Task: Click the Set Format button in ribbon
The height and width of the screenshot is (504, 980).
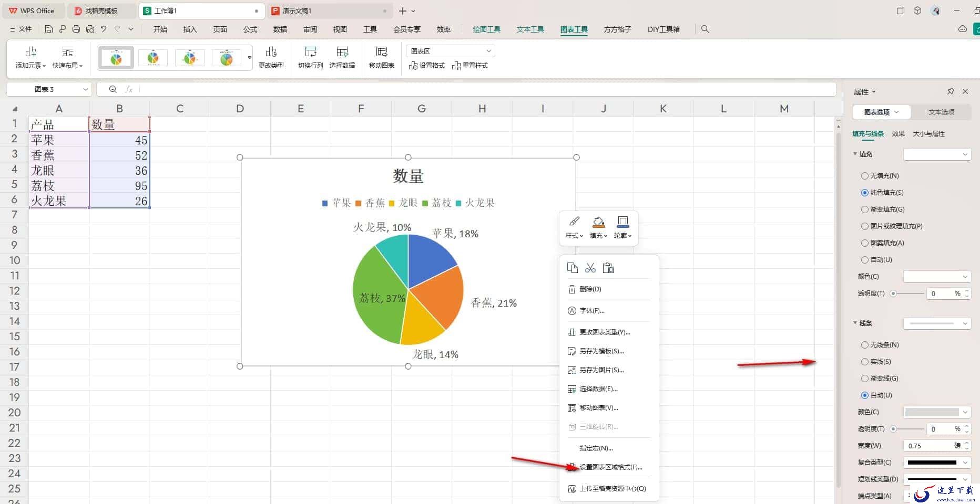Action: tap(427, 66)
